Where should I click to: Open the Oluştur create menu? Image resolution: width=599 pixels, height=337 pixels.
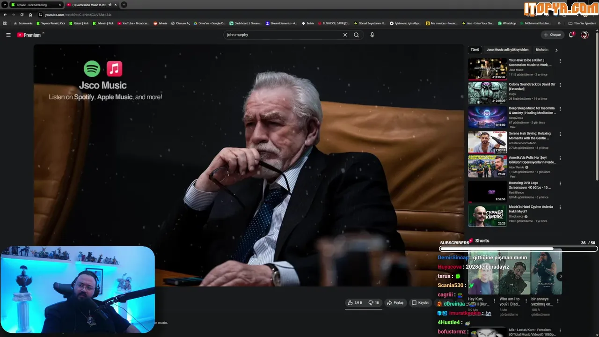tap(552, 35)
